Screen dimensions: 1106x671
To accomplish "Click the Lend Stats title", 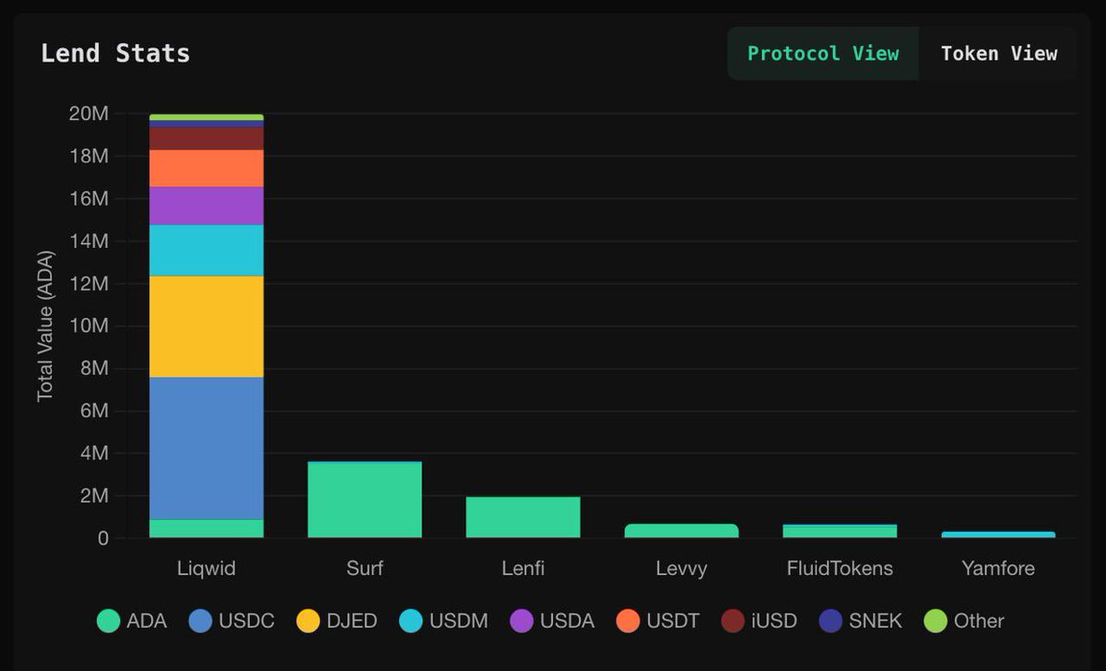I will [114, 53].
